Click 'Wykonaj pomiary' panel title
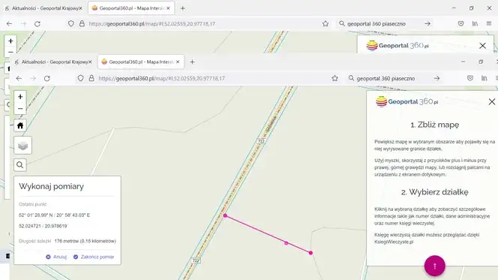 [52, 186]
